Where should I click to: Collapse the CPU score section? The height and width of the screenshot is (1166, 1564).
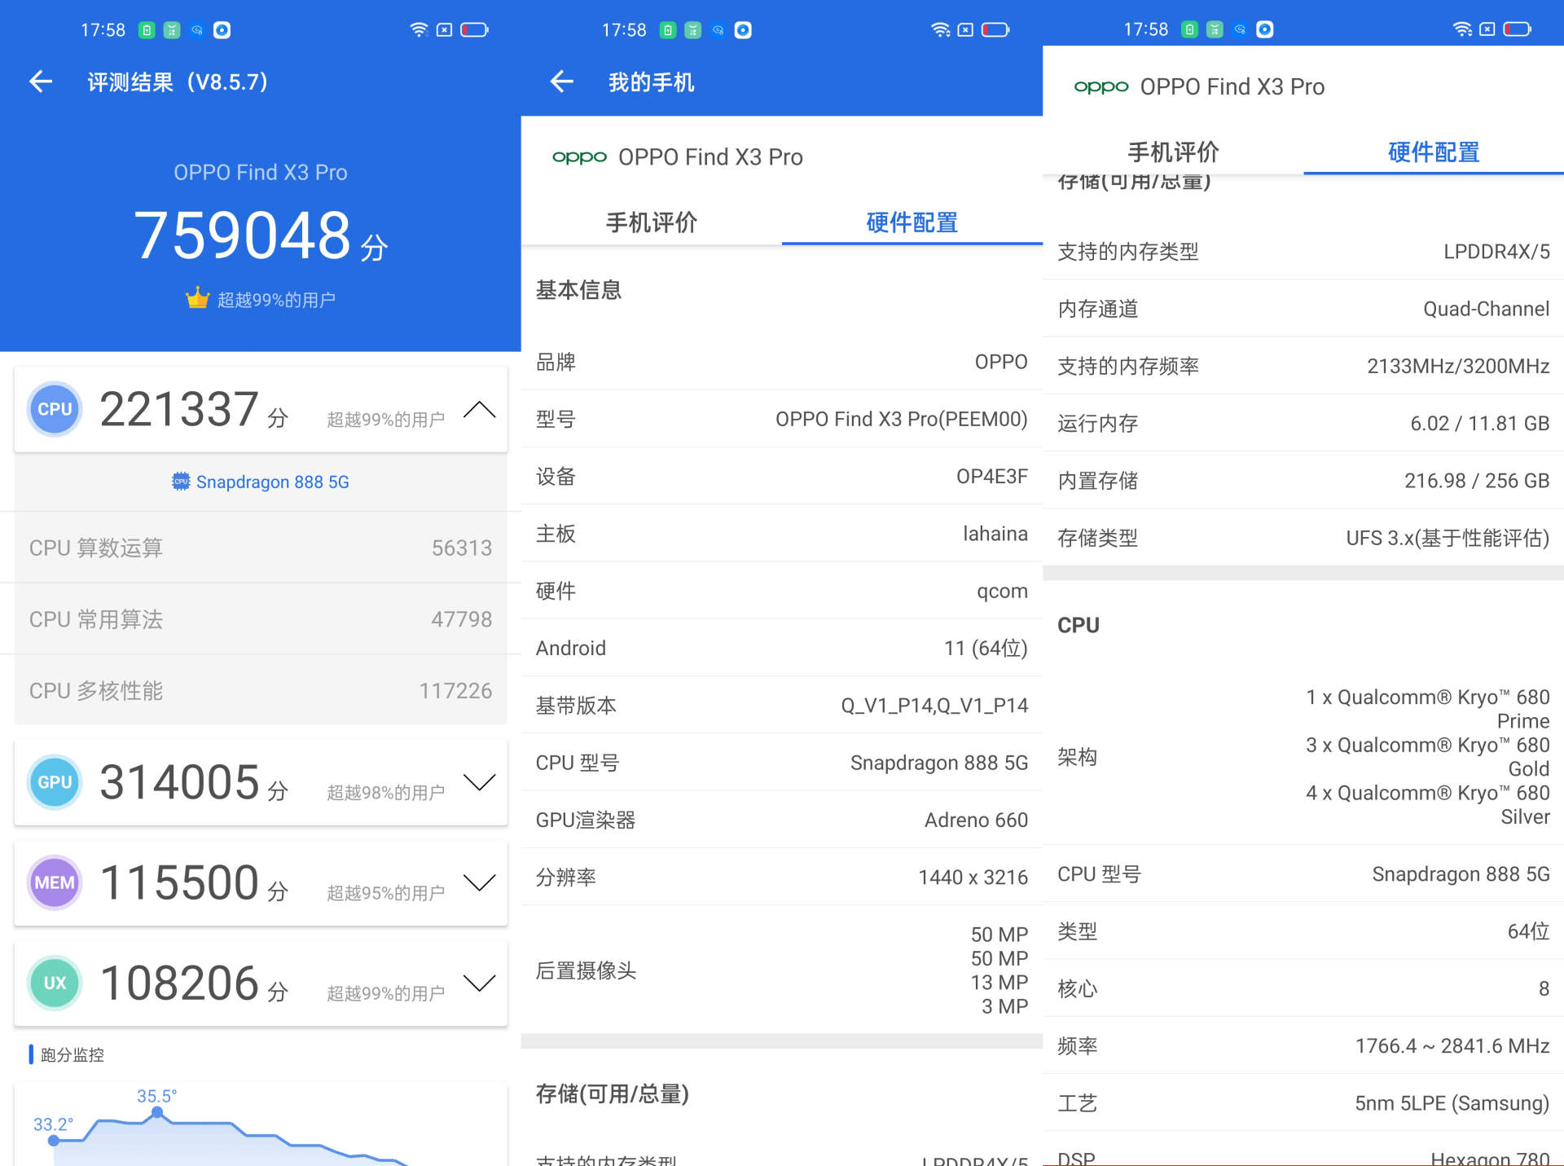tap(480, 410)
